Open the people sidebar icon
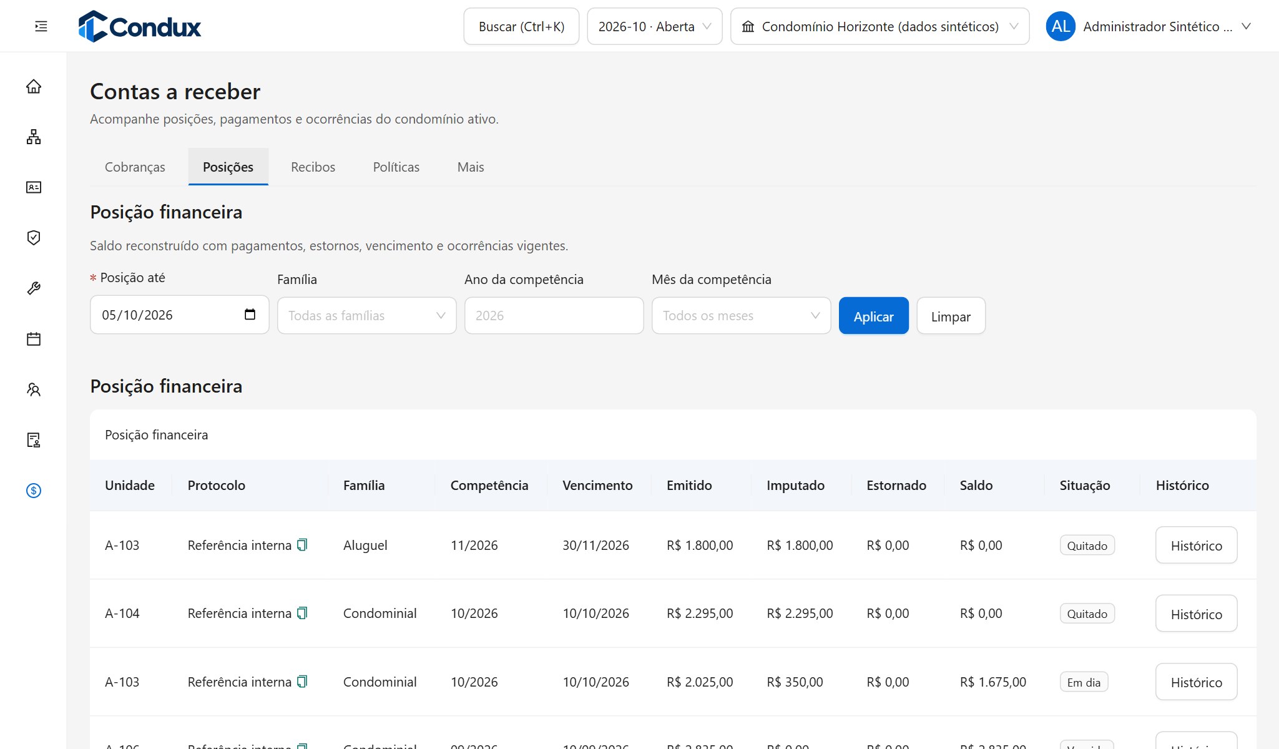The width and height of the screenshot is (1279, 749). pyautogui.click(x=34, y=389)
